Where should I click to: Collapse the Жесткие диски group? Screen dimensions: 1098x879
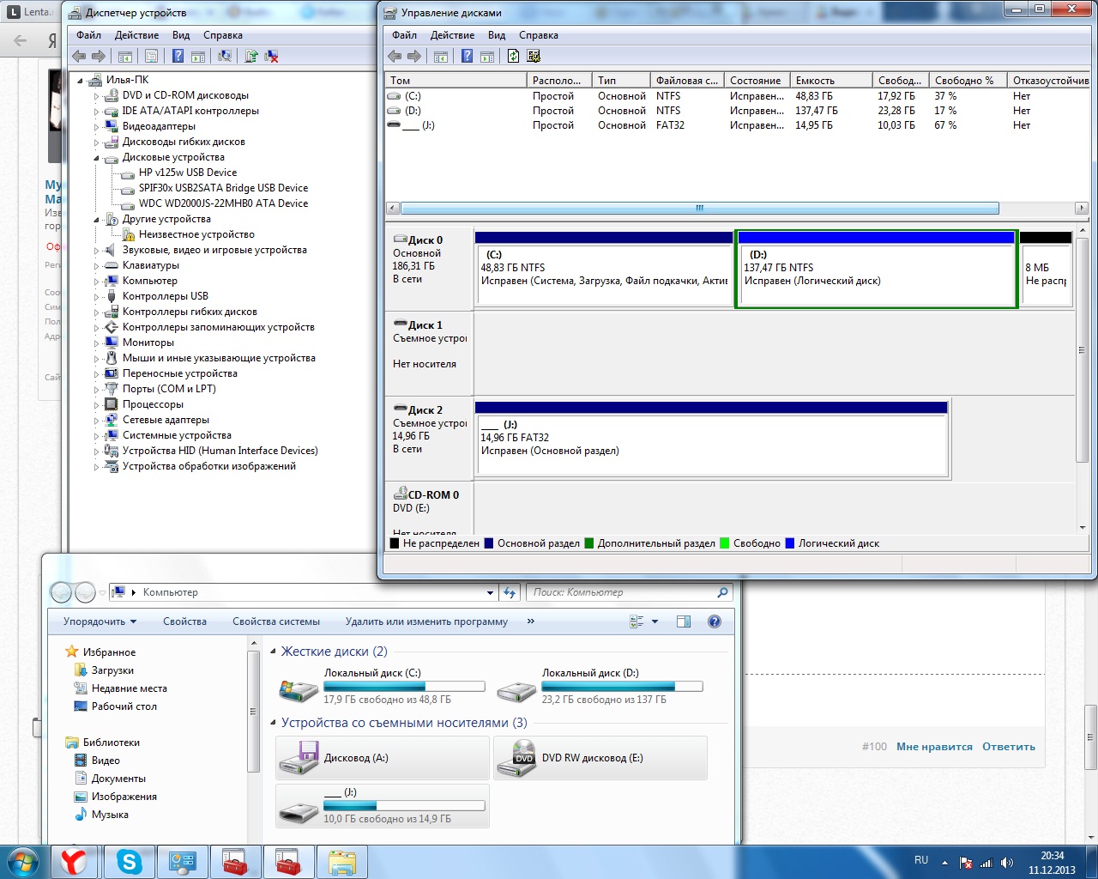[x=274, y=652]
